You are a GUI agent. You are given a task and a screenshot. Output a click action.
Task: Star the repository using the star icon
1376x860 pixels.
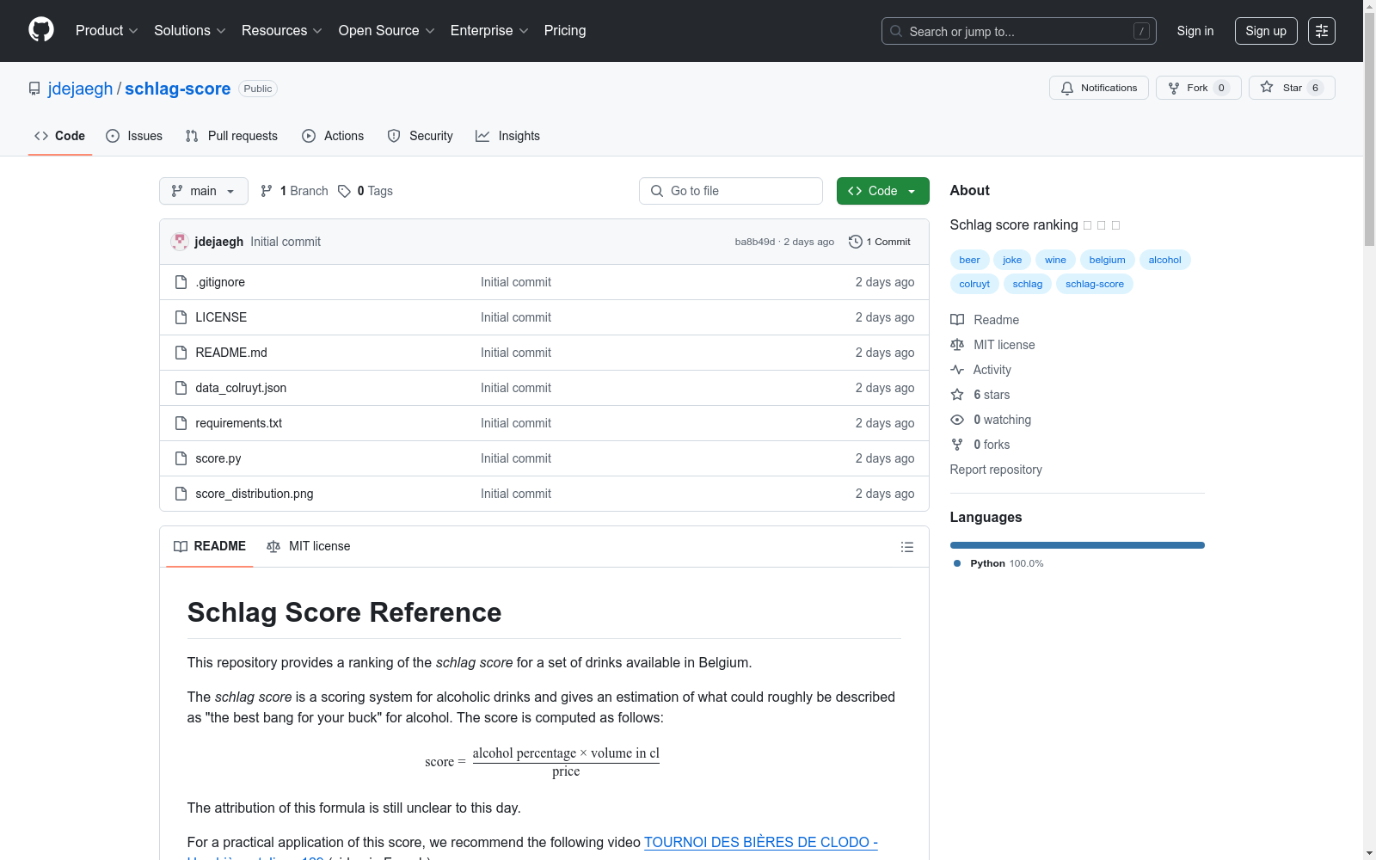1267,87
